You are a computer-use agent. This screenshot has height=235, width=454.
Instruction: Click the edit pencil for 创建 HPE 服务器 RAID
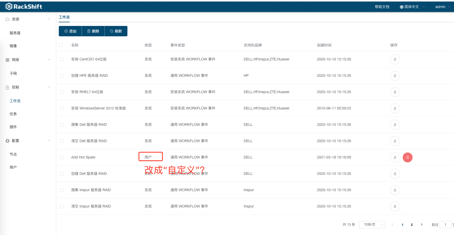click(x=395, y=75)
